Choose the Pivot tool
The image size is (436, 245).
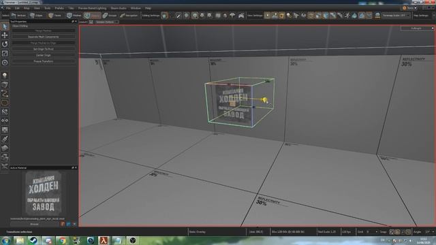click(5, 63)
